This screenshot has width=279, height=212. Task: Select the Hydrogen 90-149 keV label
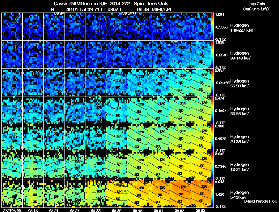(240, 56)
